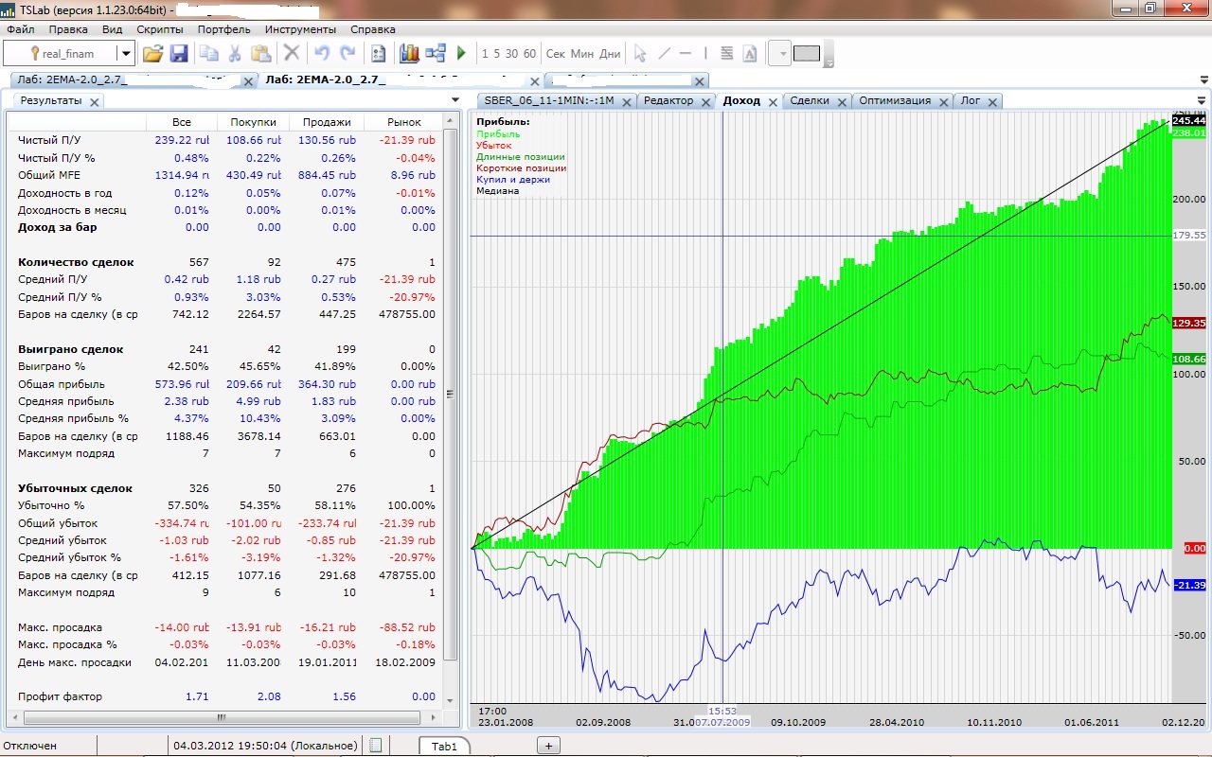Select the vertical line drawing tool
Screen dimensions: 1212x757
(705, 54)
